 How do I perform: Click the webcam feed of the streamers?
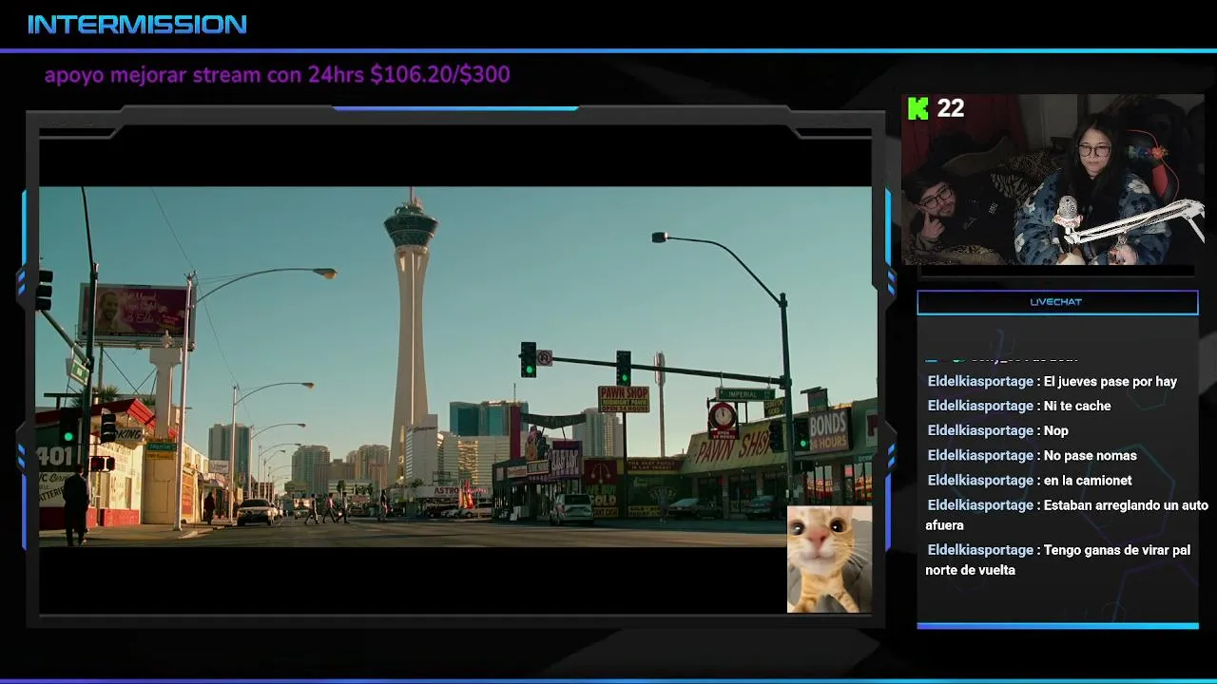1053,179
